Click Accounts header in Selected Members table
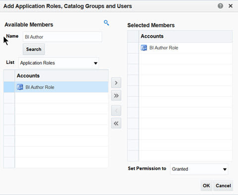The height and width of the screenshot is (195, 238). point(185,36)
